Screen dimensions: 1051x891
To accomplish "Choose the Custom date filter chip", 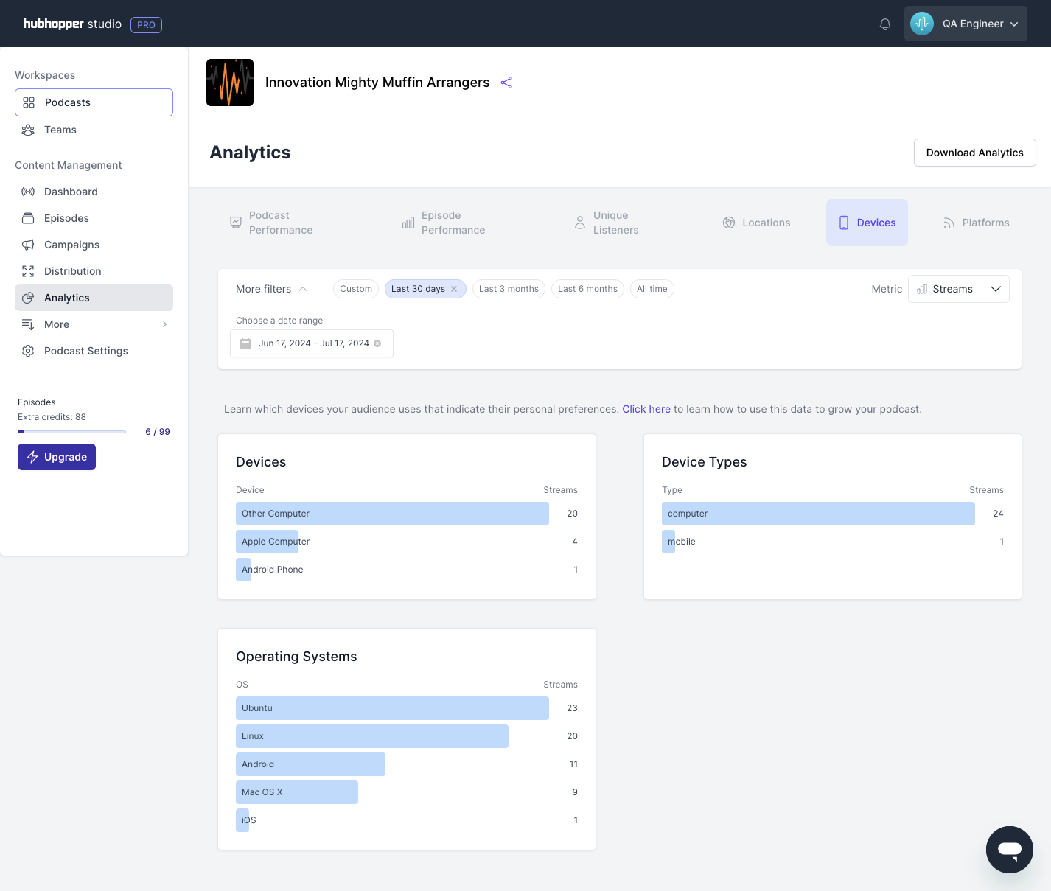I will click(356, 289).
